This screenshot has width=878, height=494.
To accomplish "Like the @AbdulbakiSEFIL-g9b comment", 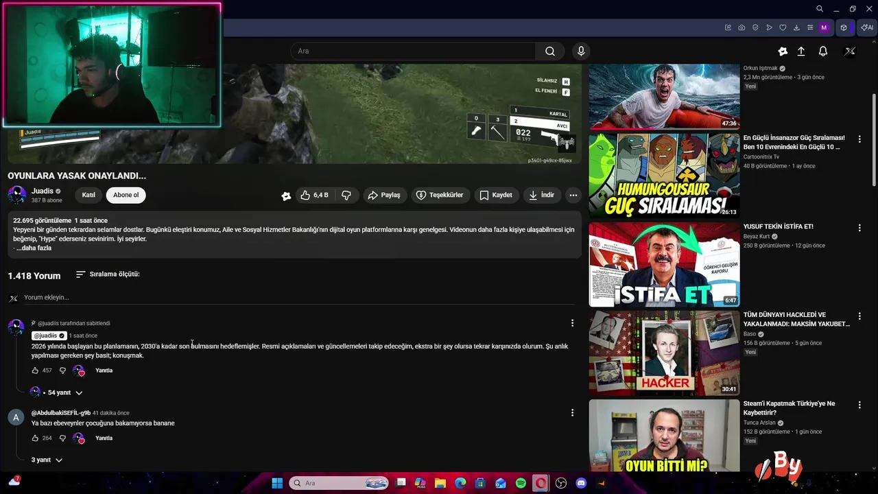I will click(x=35, y=438).
